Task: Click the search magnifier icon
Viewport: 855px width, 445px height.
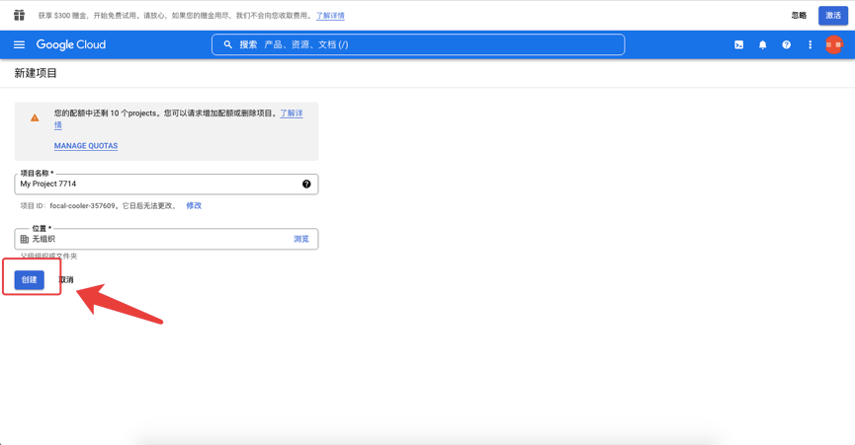Action: coord(228,44)
